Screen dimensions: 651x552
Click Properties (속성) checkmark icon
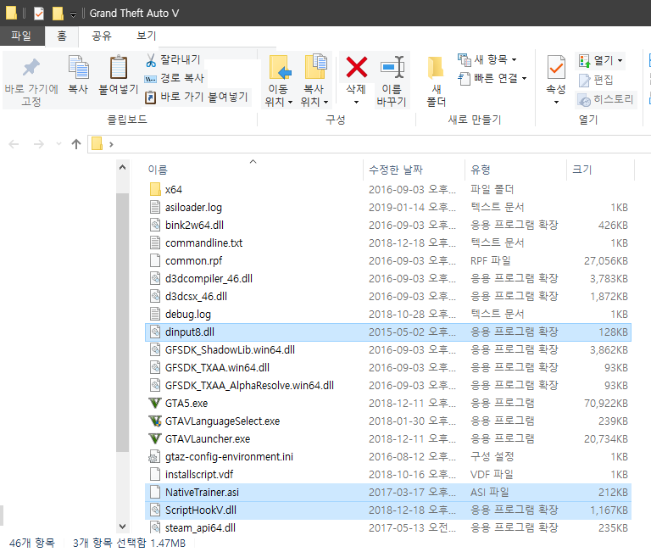click(x=556, y=68)
